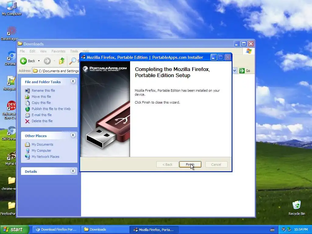The image size is (312, 234).
Task: Open Back button history dropdown arrow
Action: tap(39, 61)
